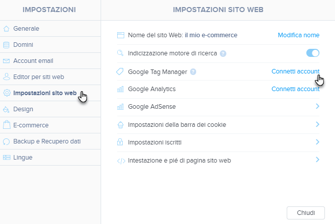
Task: Expand Intestazione e piè di pagina arrow
Action: [317, 160]
